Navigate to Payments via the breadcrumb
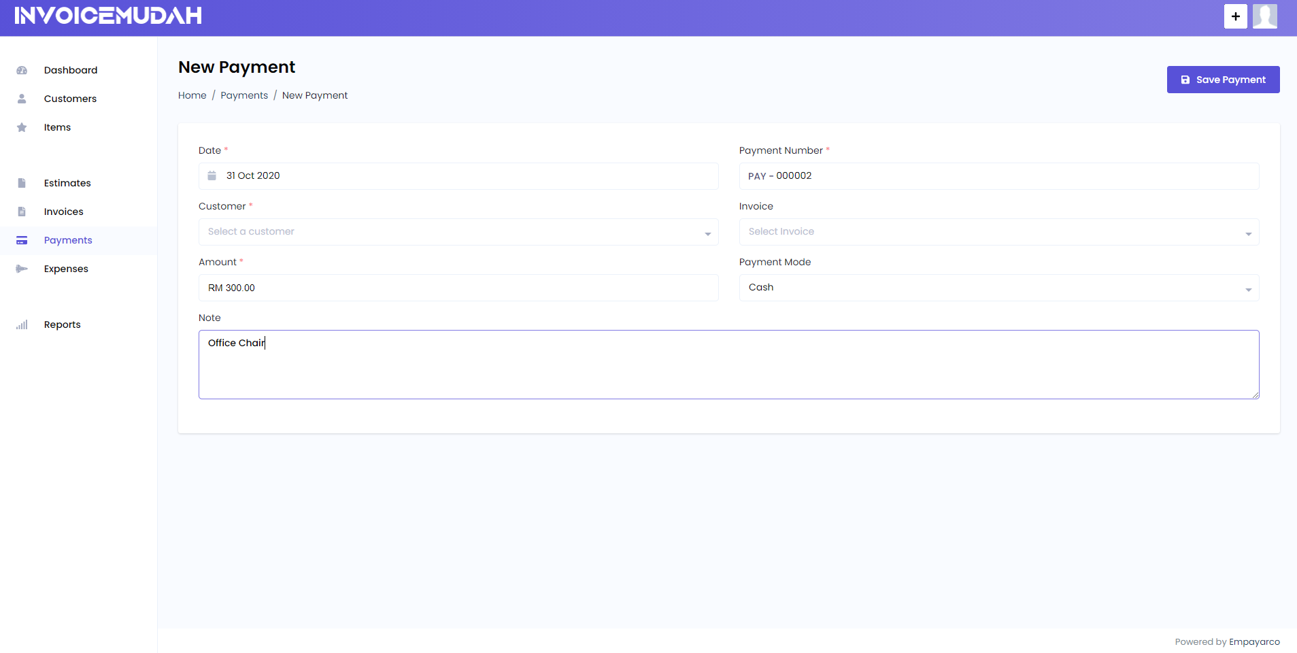This screenshot has width=1297, height=653. (244, 95)
